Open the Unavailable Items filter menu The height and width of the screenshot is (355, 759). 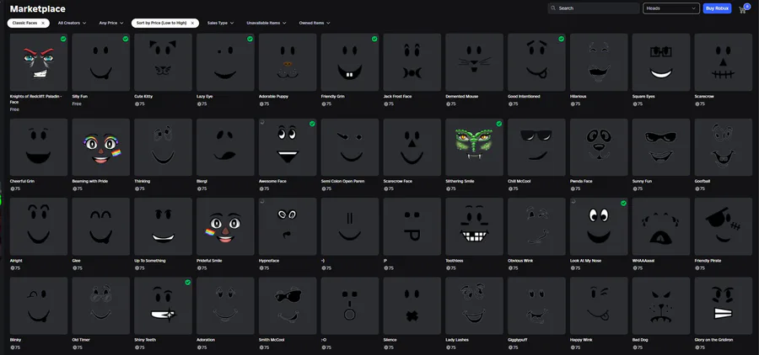266,23
